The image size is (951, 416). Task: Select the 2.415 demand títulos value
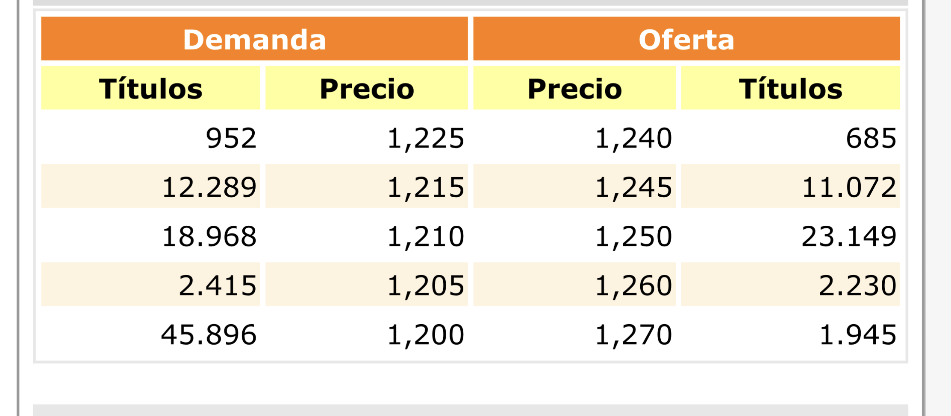coord(218,285)
